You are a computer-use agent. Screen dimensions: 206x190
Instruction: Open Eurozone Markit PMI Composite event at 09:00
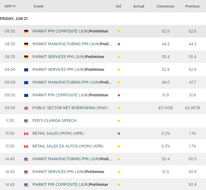[x=70, y=95]
